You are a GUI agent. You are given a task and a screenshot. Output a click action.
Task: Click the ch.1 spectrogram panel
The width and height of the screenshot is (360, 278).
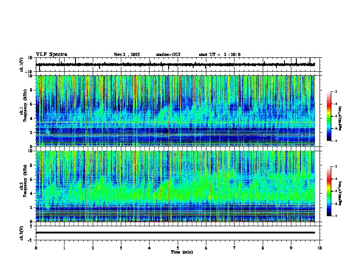[175, 111]
